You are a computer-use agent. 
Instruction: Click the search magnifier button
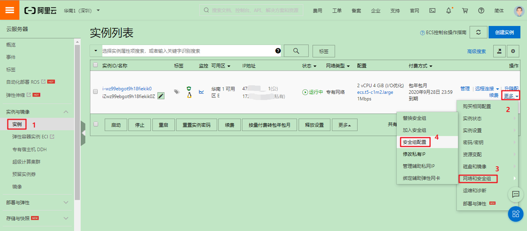[296, 51]
